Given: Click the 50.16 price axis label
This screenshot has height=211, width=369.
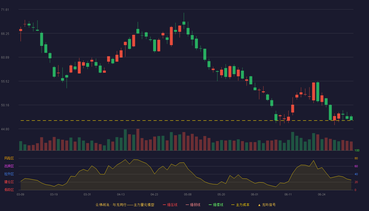Looking at the screenshot, I should pos(5,105).
